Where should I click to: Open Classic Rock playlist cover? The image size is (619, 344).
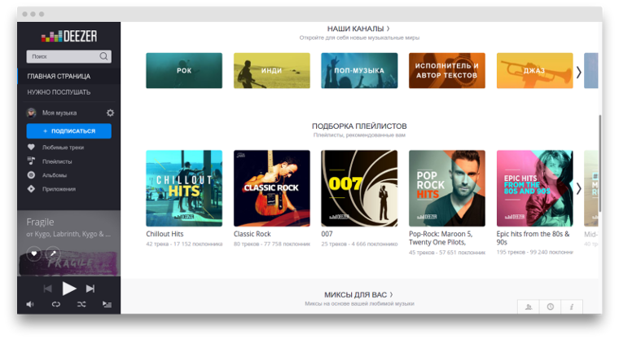(271, 188)
